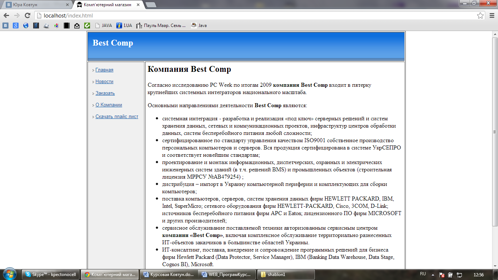The image size is (498, 280).
Task: Open the 'shablon1' folder in taskbar
Action: point(286,275)
